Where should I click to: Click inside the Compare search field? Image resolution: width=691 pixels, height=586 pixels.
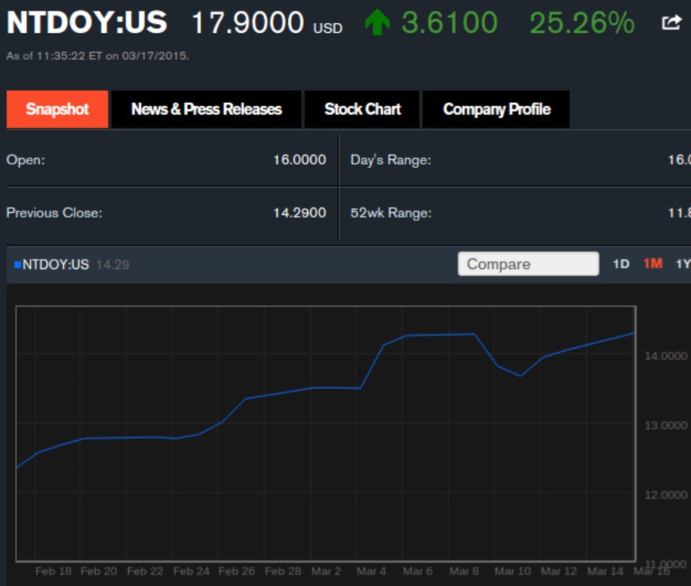coord(528,263)
